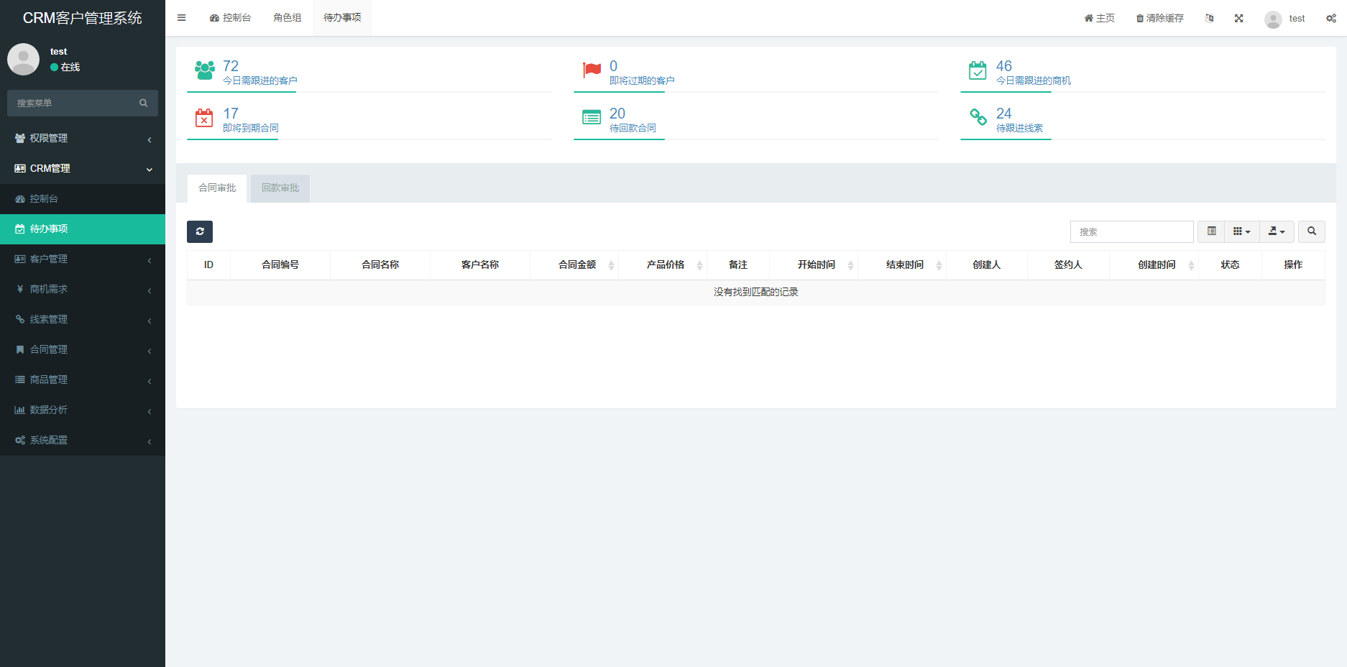Expand 线索管理 sidebar menu
This screenshot has width=1347, height=667.
click(83, 319)
